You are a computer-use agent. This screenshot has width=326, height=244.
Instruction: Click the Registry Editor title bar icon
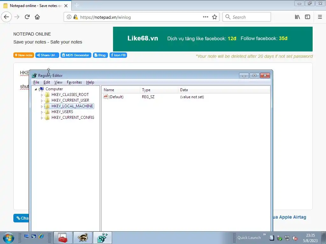coord(34,76)
